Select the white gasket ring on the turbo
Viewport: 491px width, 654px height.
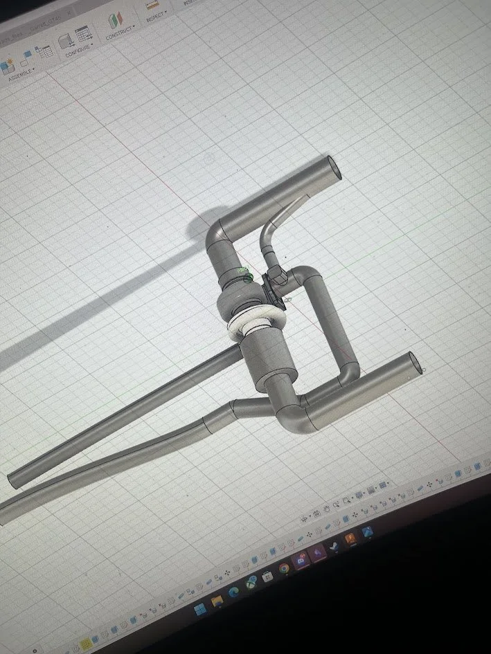(257, 323)
